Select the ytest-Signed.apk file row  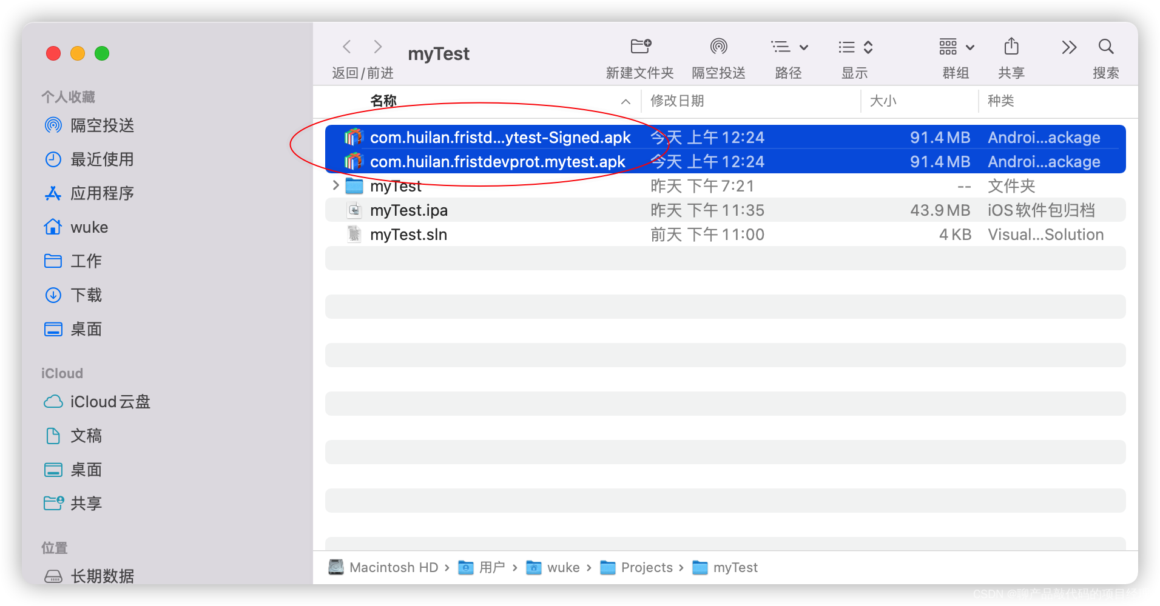point(725,138)
